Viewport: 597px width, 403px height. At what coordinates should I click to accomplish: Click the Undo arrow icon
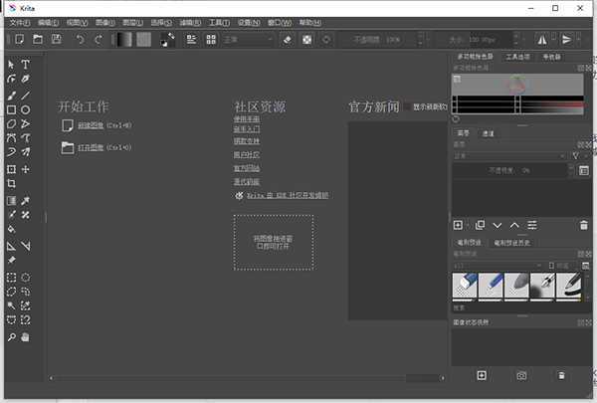pos(79,39)
